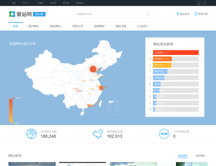
Task: Open the 明星主页 navigation menu item
Action: (77, 26)
